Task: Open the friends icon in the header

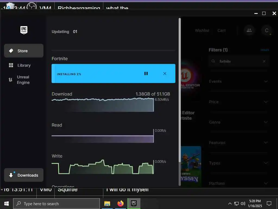Action: 249,30
